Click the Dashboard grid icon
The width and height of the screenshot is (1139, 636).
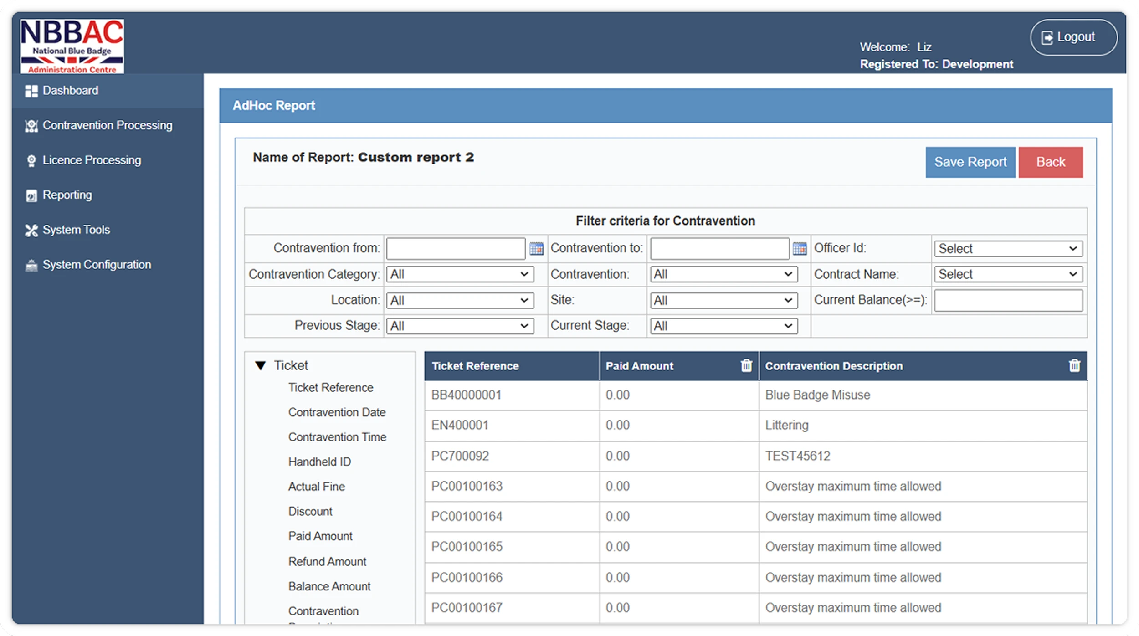click(x=31, y=91)
